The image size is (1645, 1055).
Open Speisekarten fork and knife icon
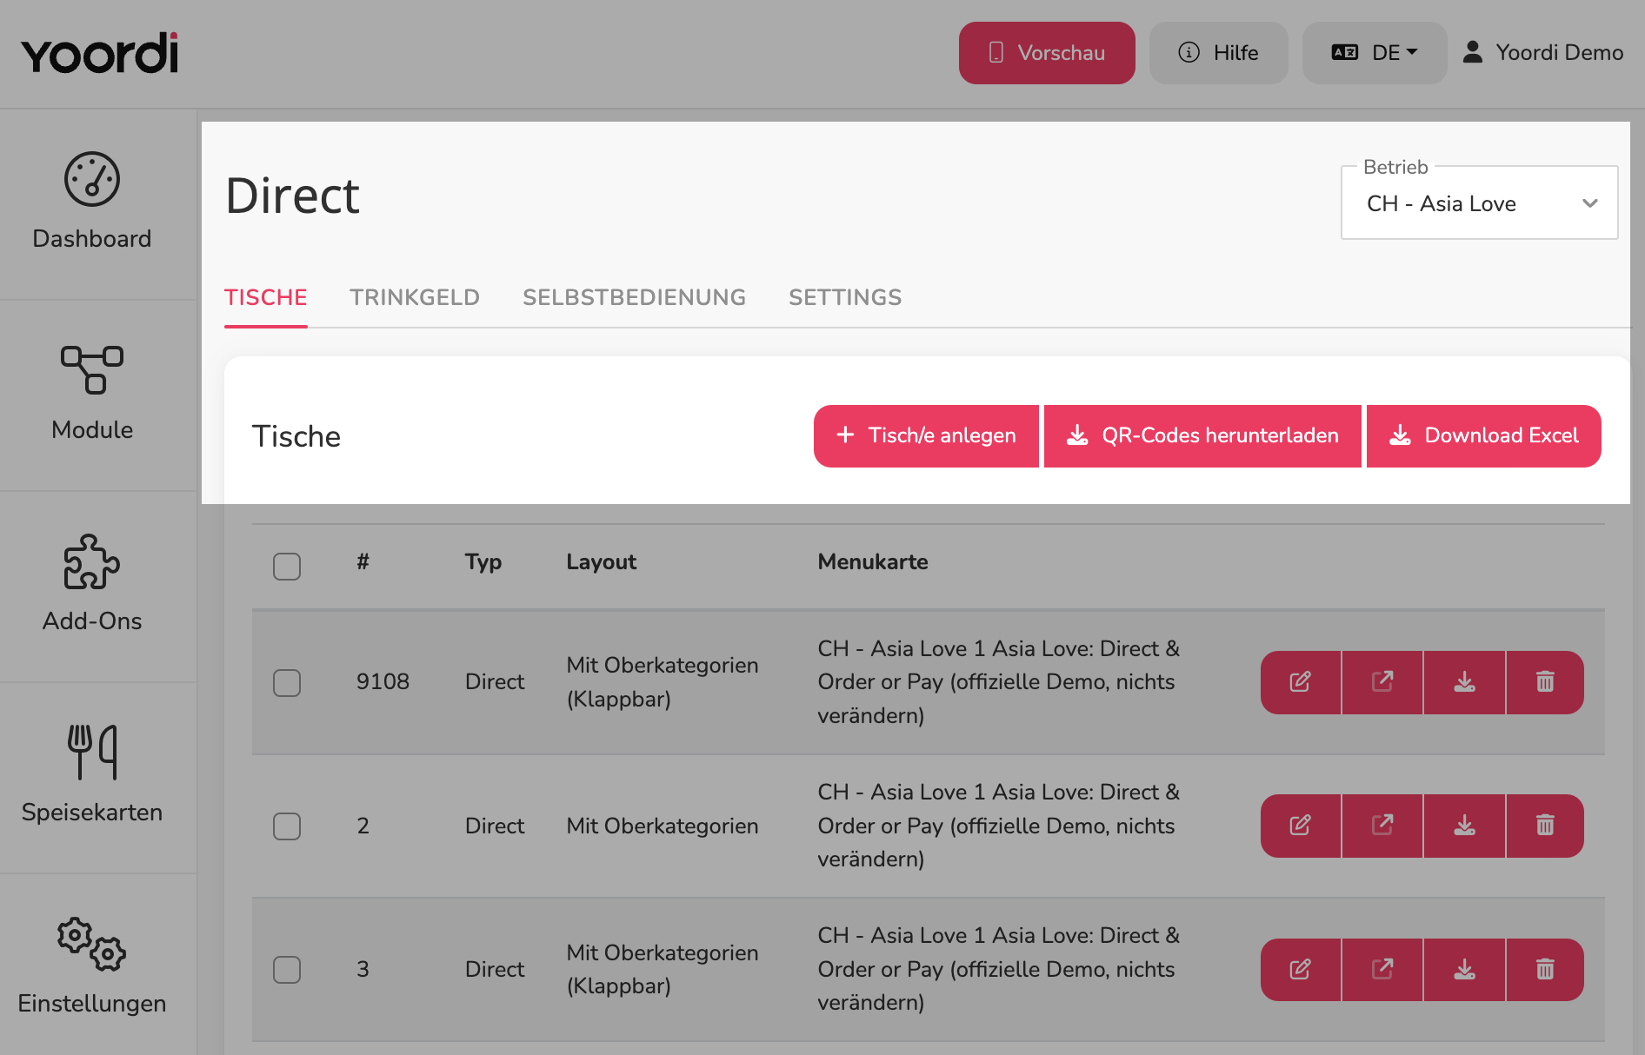pyautogui.click(x=91, y=753)
